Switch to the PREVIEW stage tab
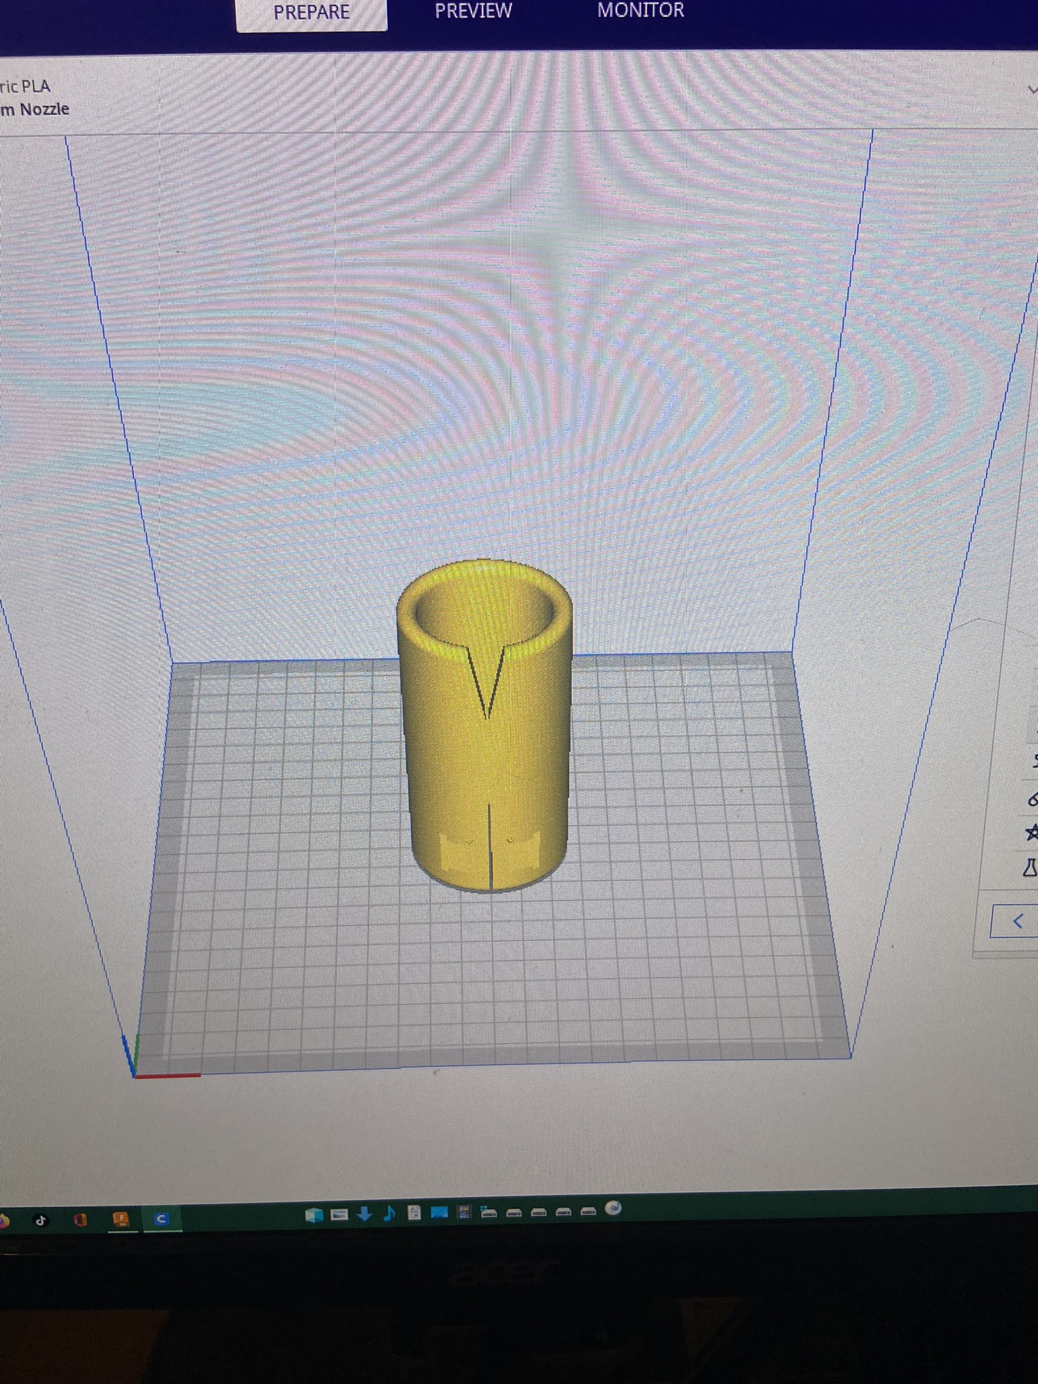 pyautogui.click(x=473, y=11)
